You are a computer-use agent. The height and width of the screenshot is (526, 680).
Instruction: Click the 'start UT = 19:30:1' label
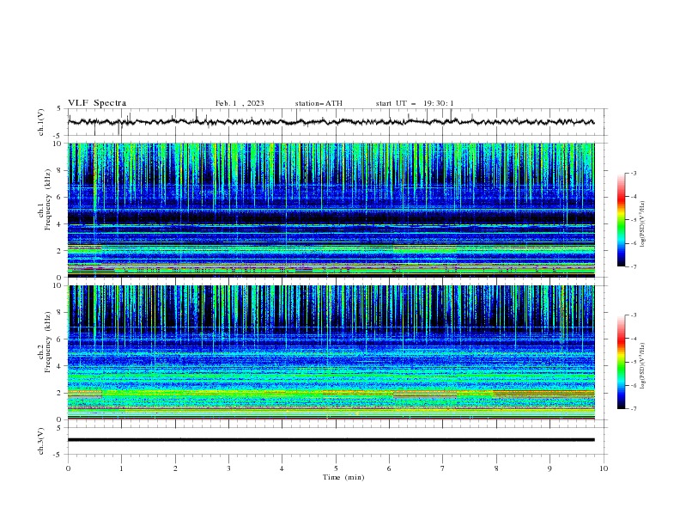[415, 103]
